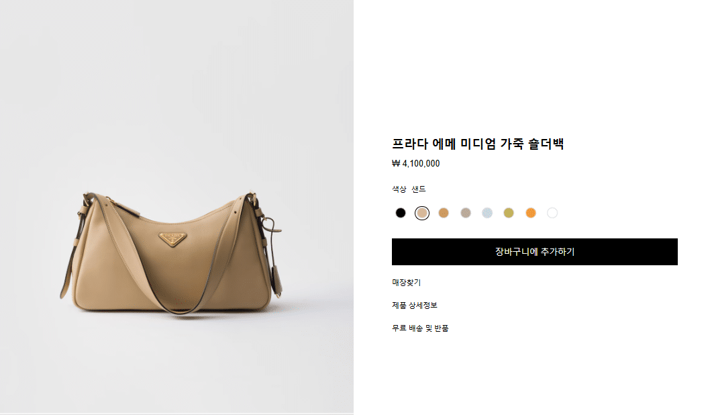Select the taupe grey color option
Screen dimensions: 712x415
coord(466,213)
